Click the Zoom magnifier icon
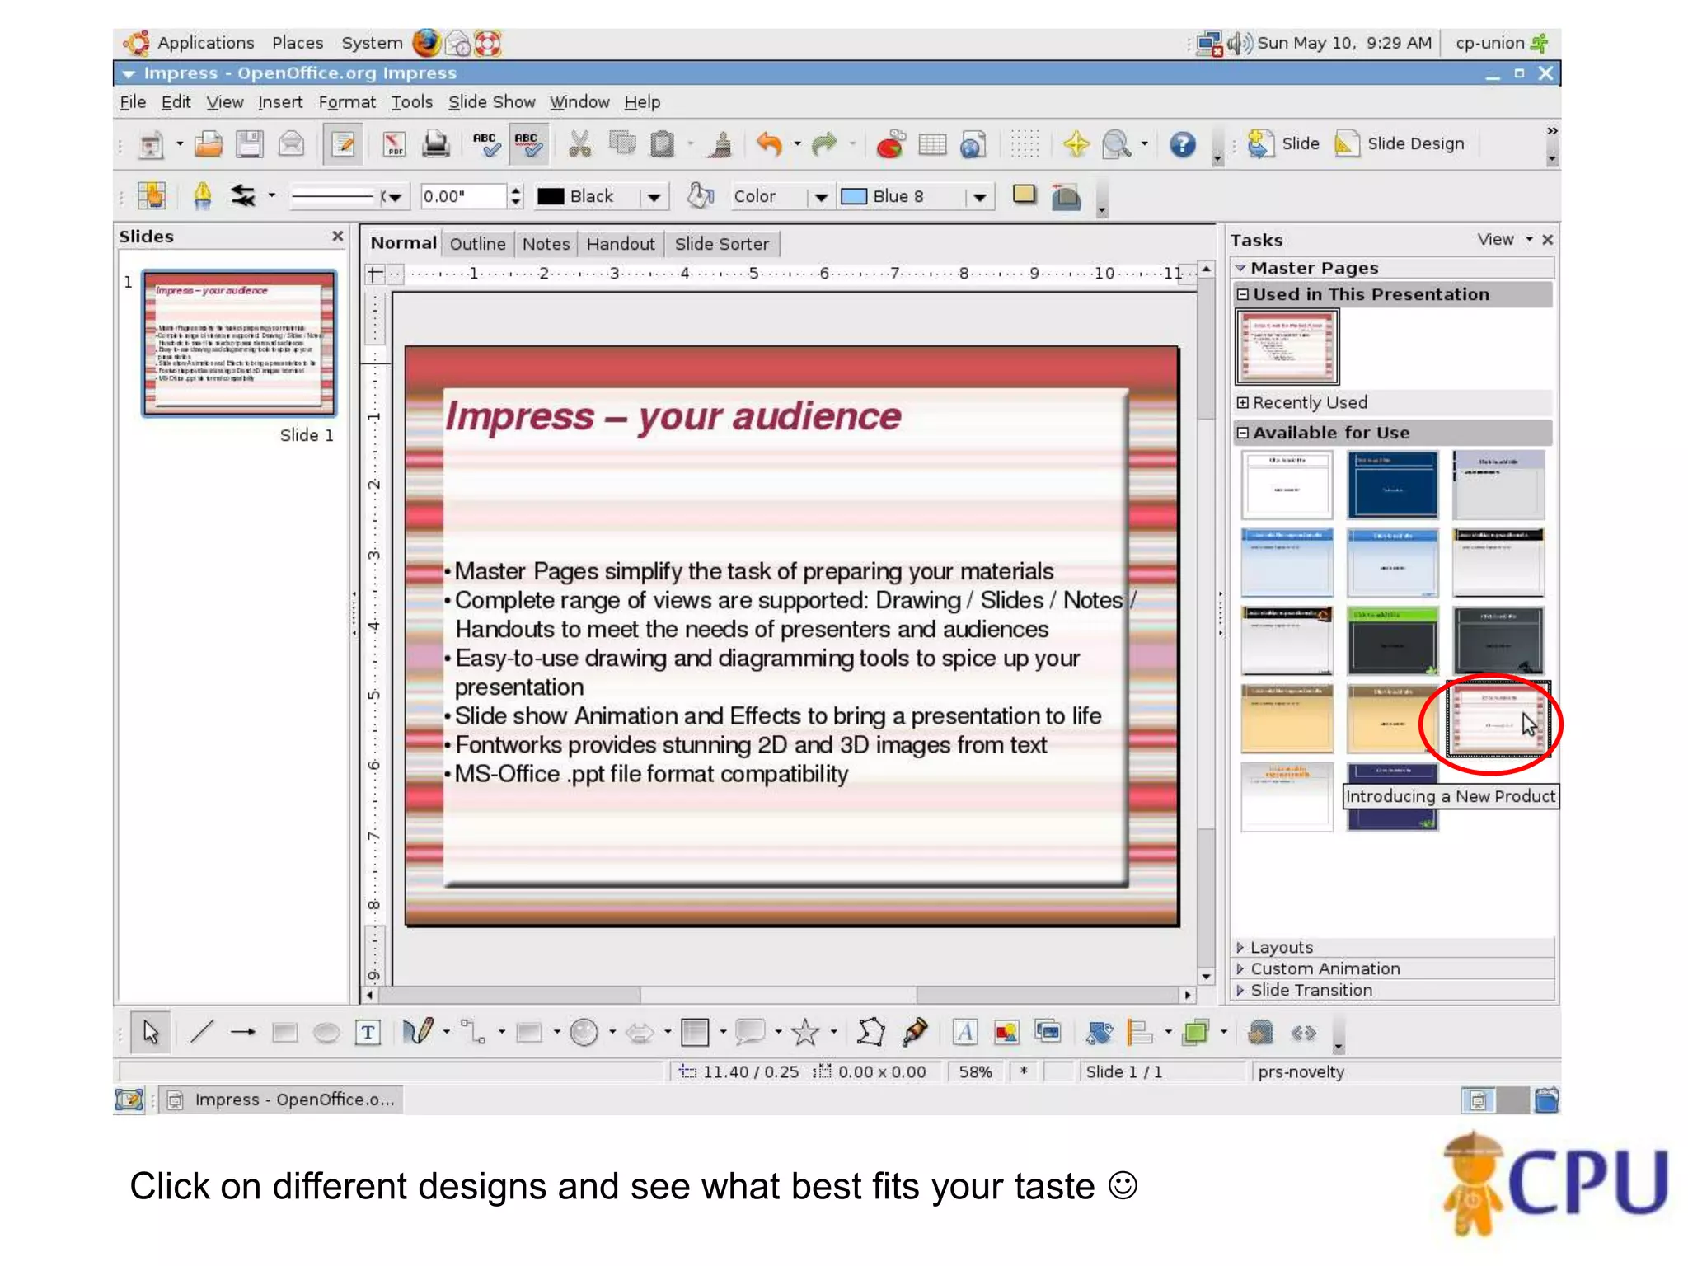 (x=1117, y=144)
